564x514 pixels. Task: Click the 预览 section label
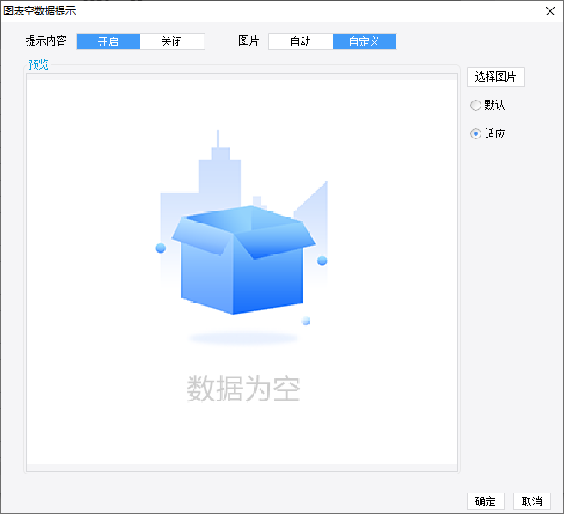click(x=38, y=64)
